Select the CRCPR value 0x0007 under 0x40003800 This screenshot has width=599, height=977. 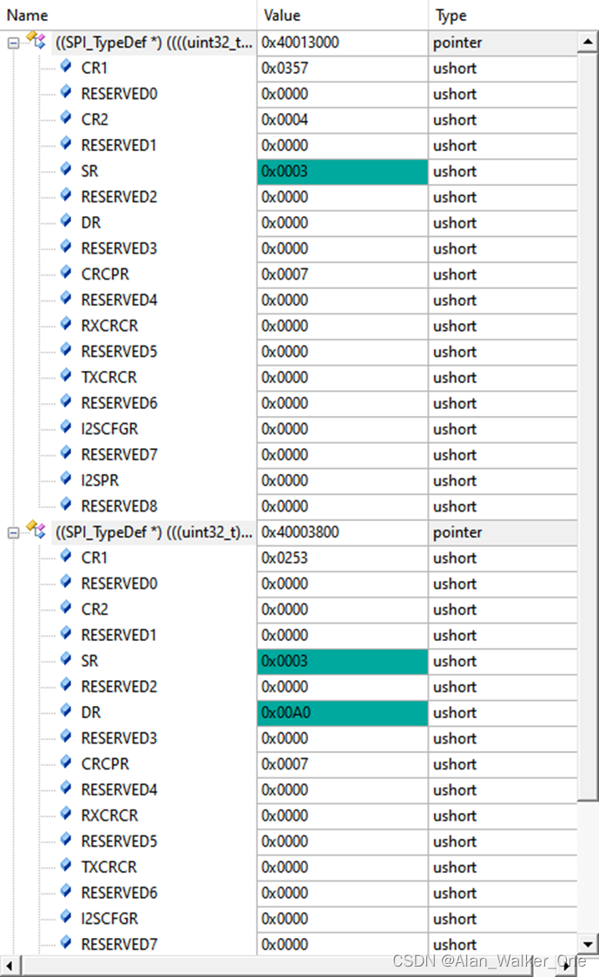(x=342, y=764)
